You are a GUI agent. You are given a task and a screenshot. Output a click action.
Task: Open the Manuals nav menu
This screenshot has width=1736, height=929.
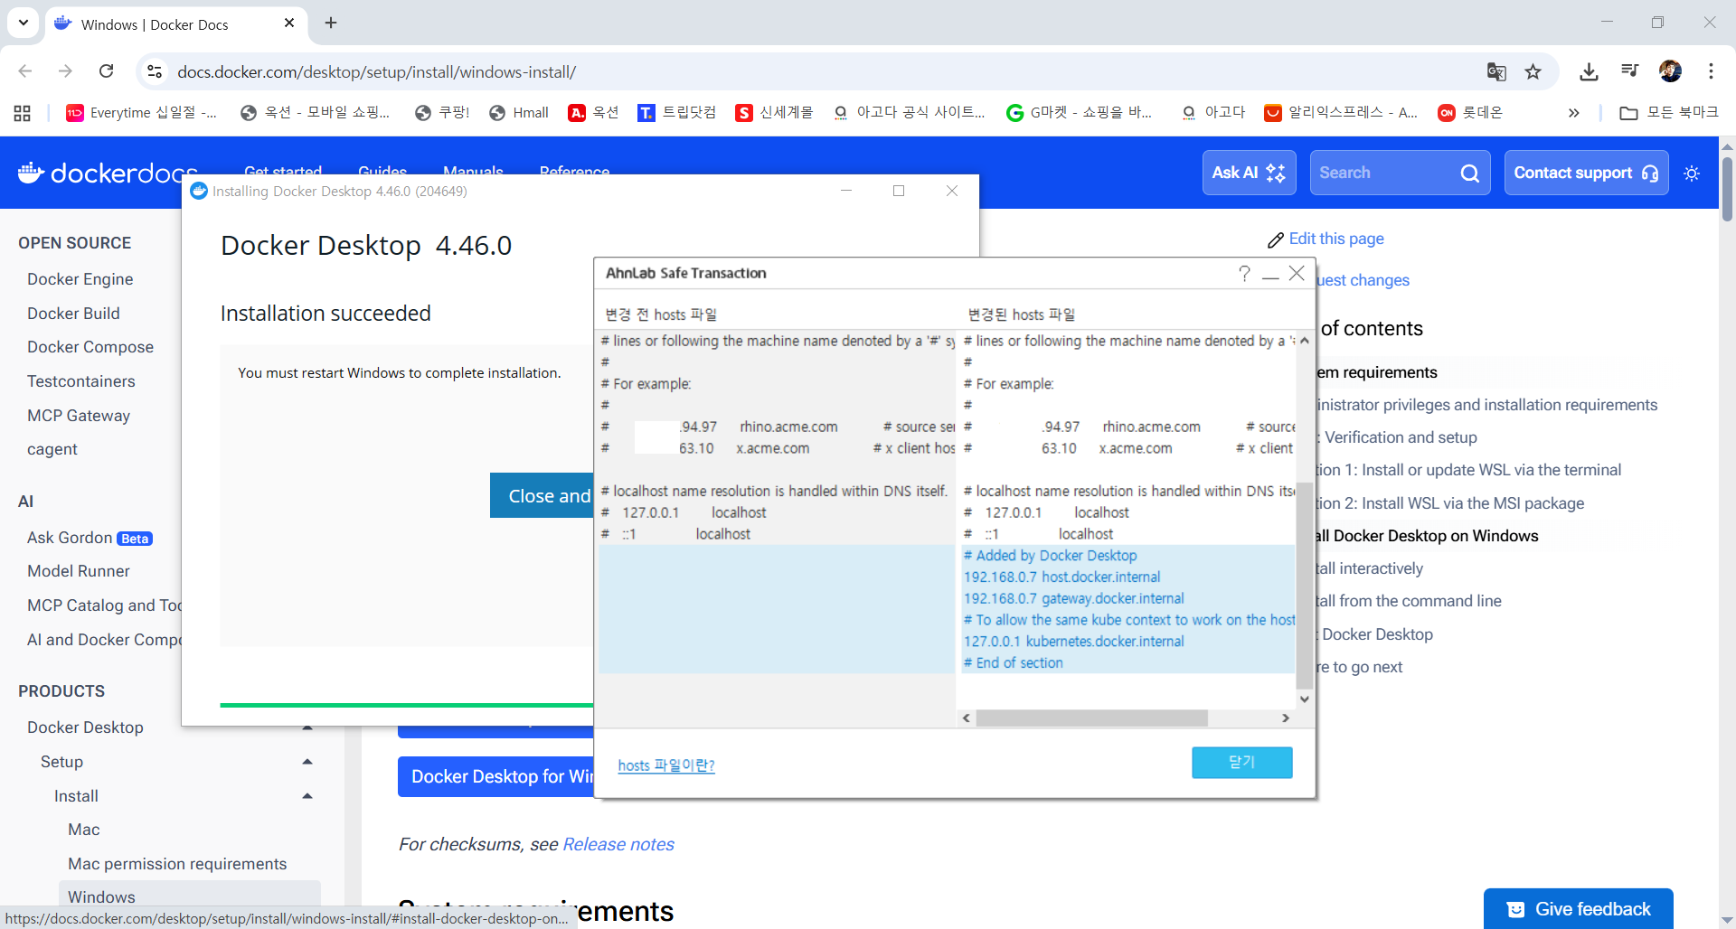pyautogui.click(x=473, y=170)
